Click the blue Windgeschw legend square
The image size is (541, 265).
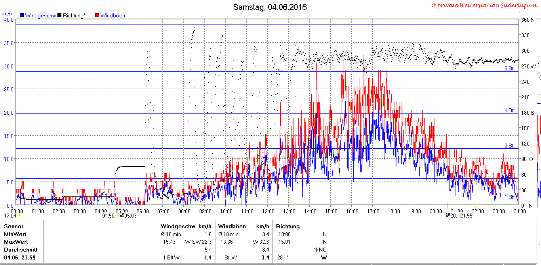tap(22, 15)
